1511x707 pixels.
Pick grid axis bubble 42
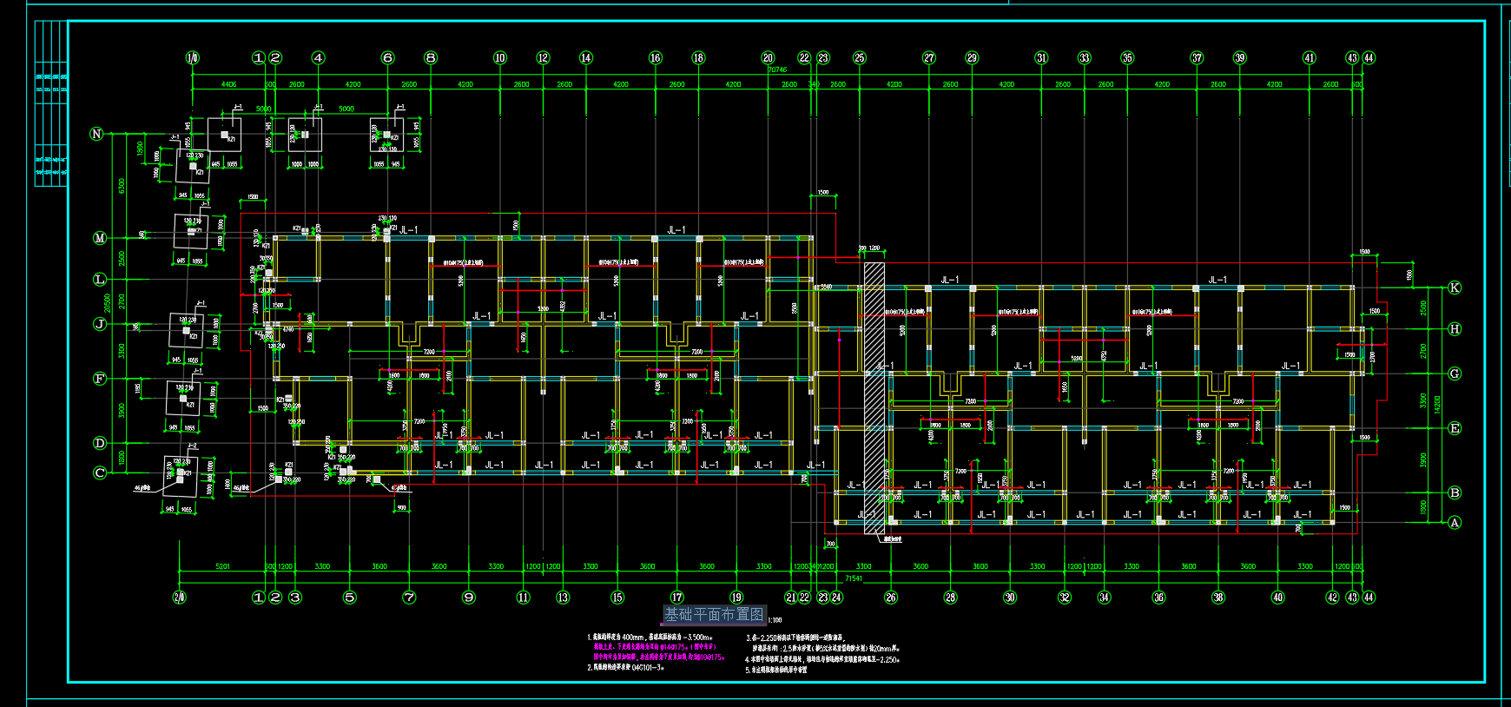(1333, 598)
